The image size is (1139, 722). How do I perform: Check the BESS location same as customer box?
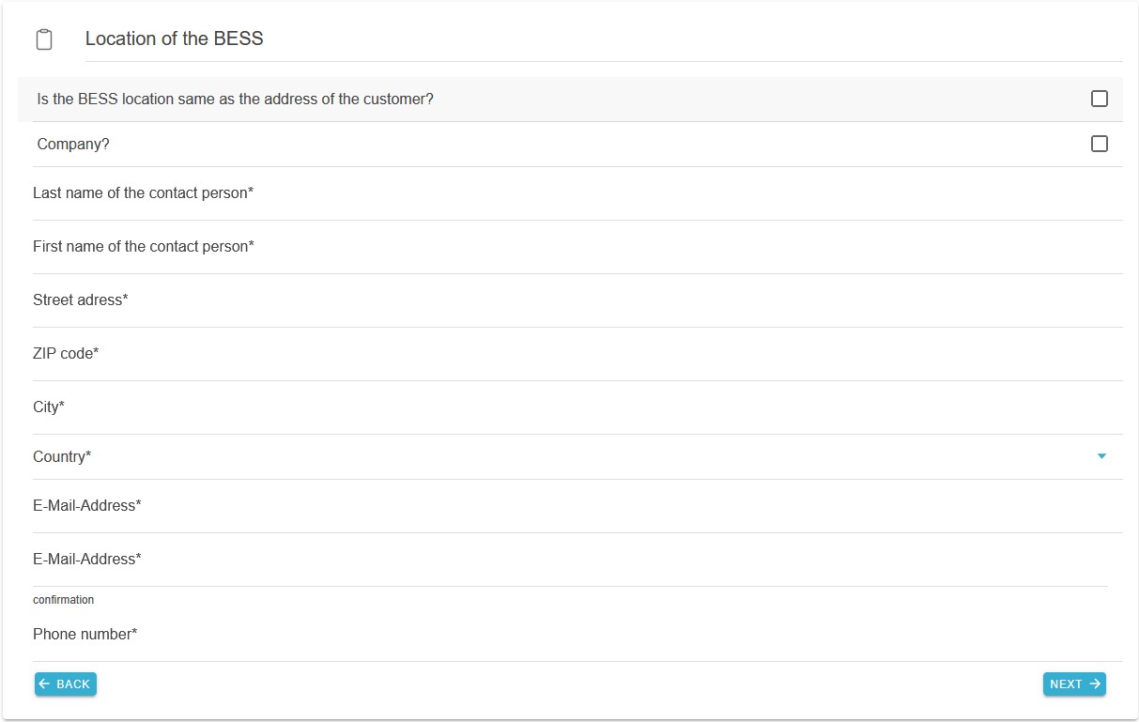[1100, 99]
